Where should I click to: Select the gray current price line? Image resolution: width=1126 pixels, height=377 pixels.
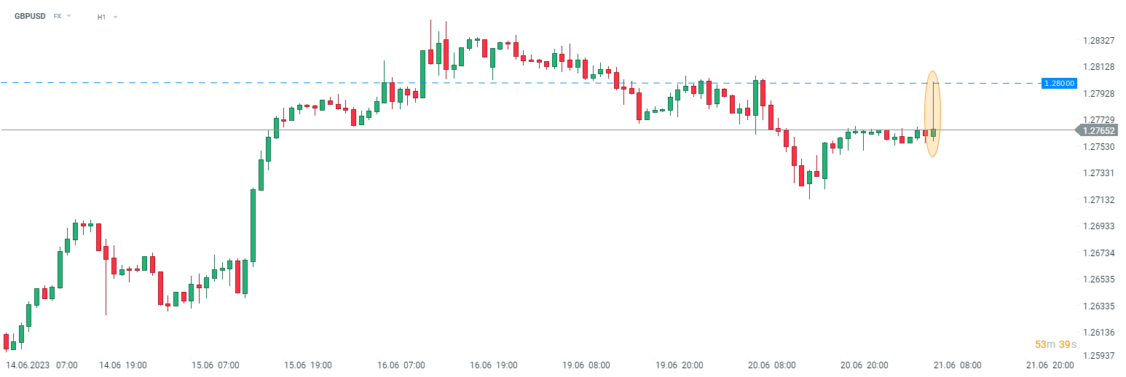click(x=510, y=130)
